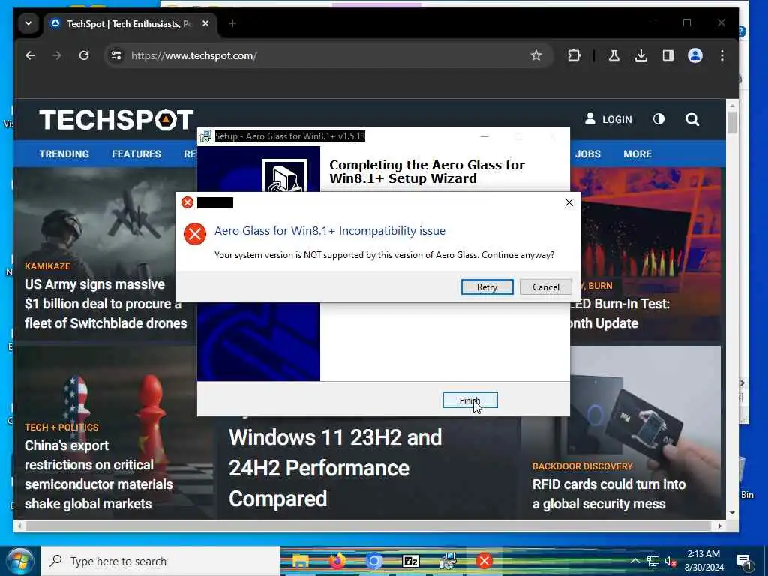Toggle the browser side panel icon
This screenshot has height=576, width=768.
pyautogui.click(x=668, y=55)
